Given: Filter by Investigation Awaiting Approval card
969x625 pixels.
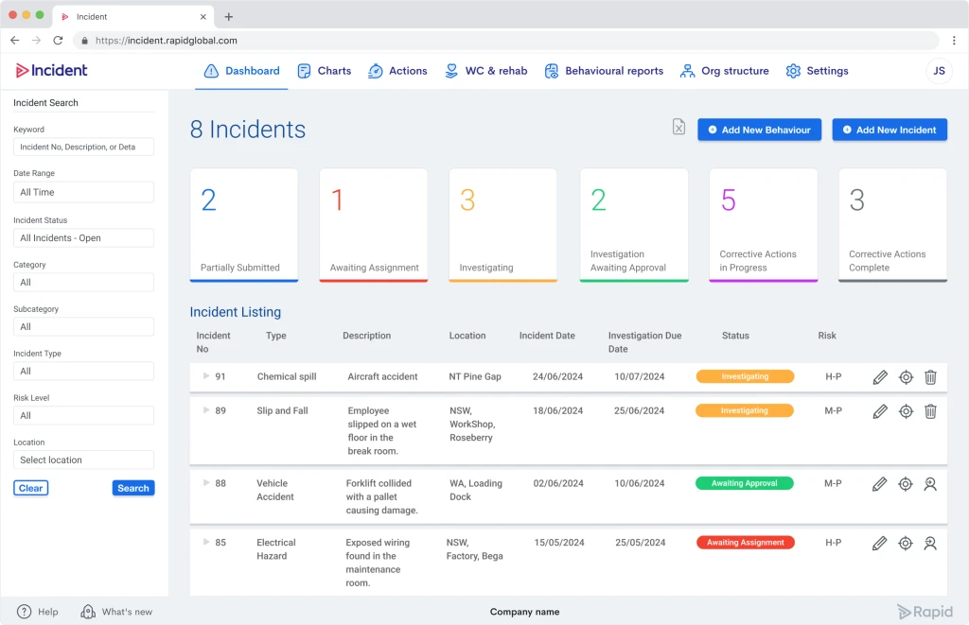Looking at the screenshot, I should 634,225.
